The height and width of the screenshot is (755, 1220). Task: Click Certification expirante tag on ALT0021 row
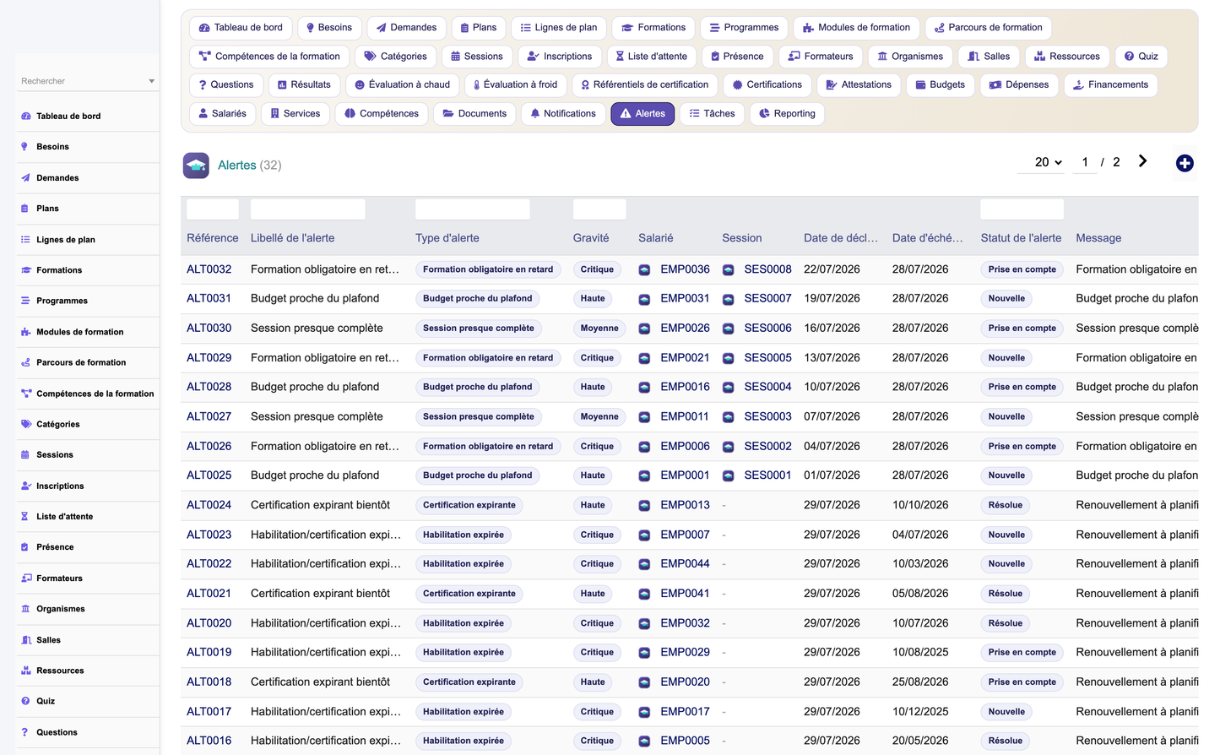click(469, 594)
